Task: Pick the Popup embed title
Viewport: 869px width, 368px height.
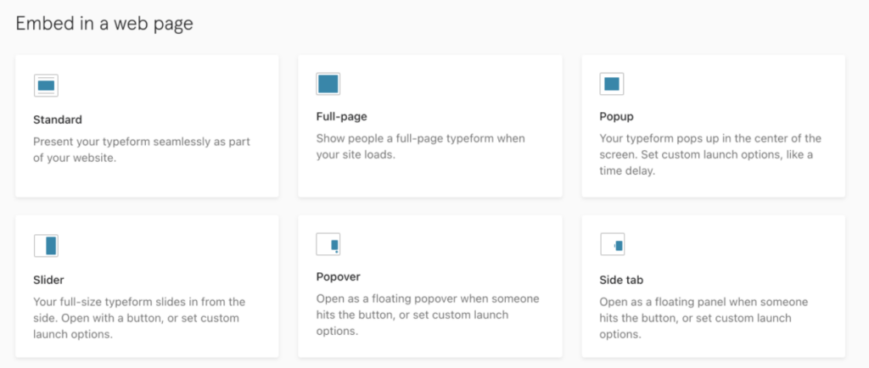Action: click(616, 117)
